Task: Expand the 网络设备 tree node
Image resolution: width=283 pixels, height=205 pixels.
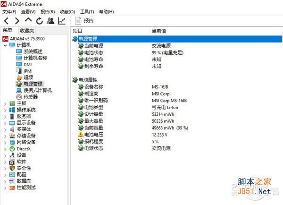Action: click(x=5, y=143)
